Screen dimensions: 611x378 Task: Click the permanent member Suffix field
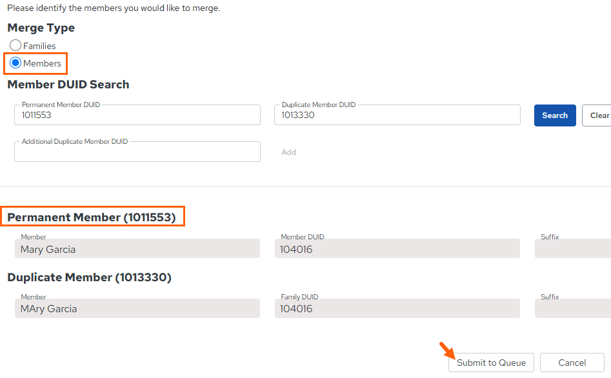pyautogui.click(x=573, y=248)
